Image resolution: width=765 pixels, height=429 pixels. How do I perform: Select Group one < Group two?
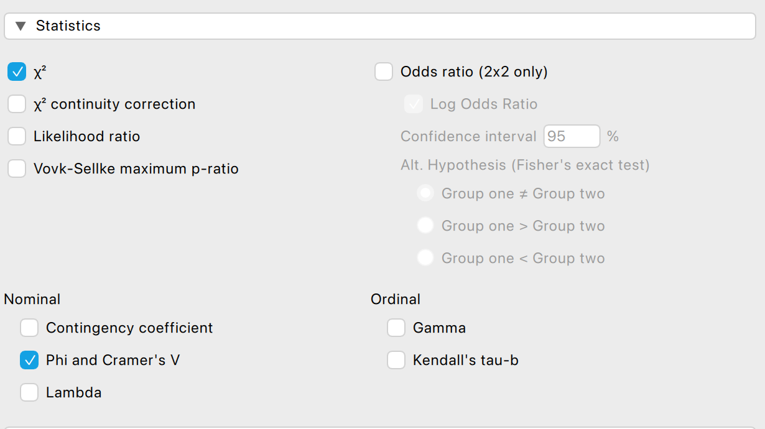[425, 259]
